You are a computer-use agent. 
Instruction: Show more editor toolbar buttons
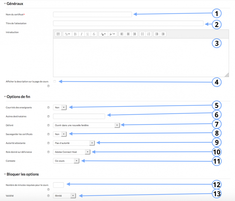pos(58,34)
